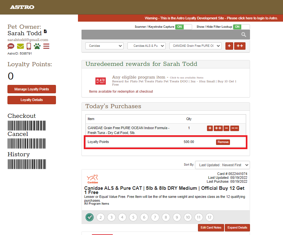
Task: Select punch circle number 8
Action: point(166,217)
